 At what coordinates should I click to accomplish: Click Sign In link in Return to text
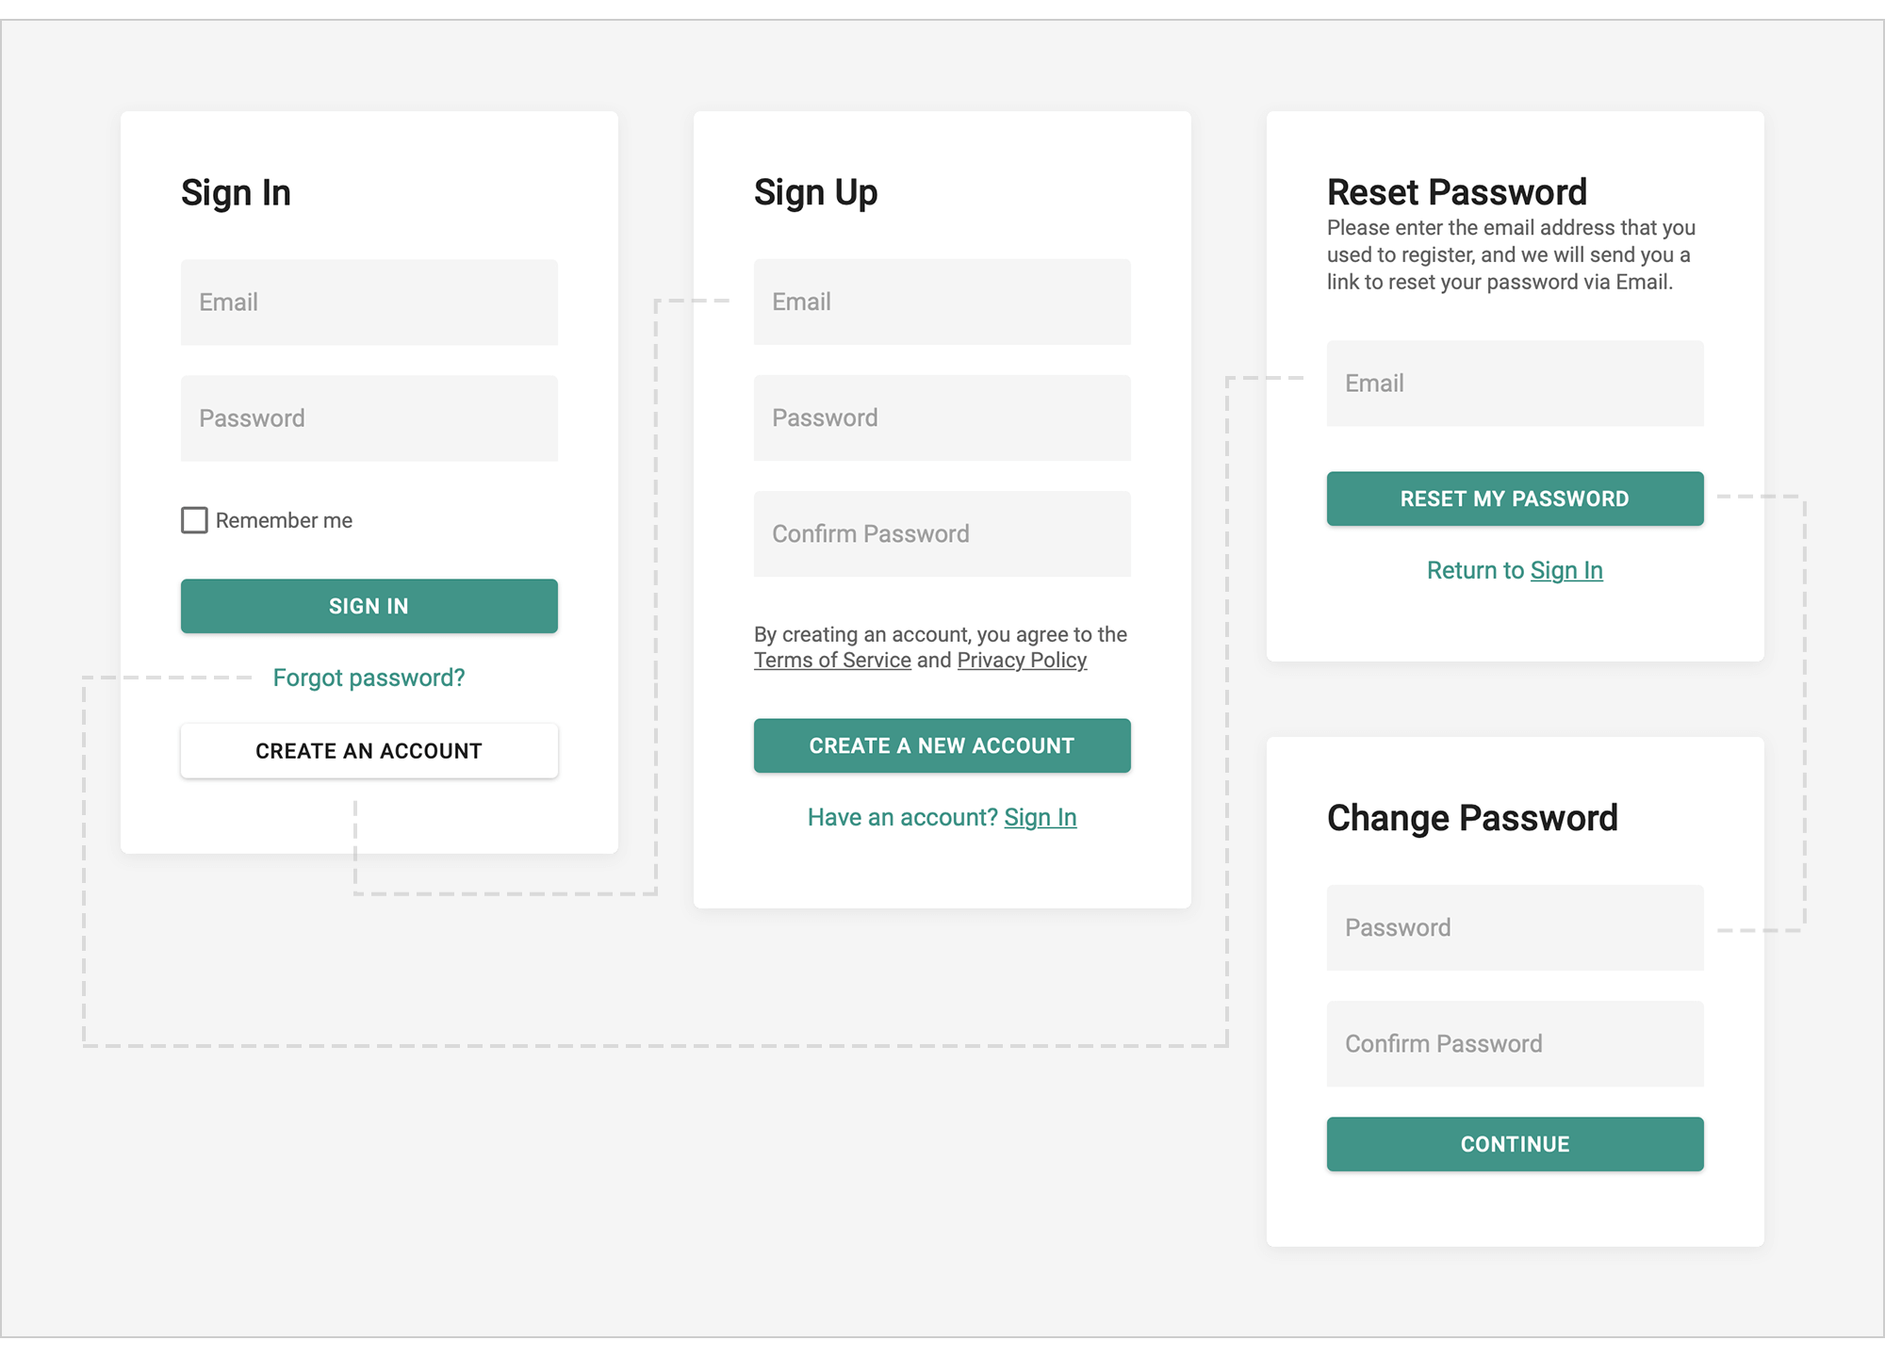click(x=1567, y=569)
